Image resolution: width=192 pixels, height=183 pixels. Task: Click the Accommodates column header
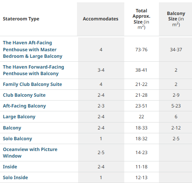[100, 19]
